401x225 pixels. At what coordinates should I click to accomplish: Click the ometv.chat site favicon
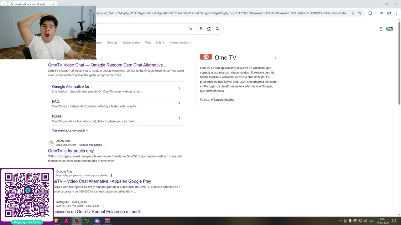pyautogui.click(x=51, y=143)
